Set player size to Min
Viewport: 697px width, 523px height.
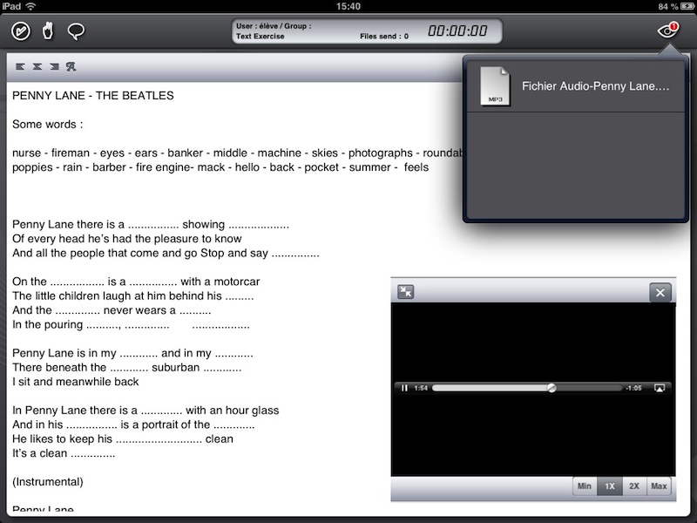[x=585, y=486]
